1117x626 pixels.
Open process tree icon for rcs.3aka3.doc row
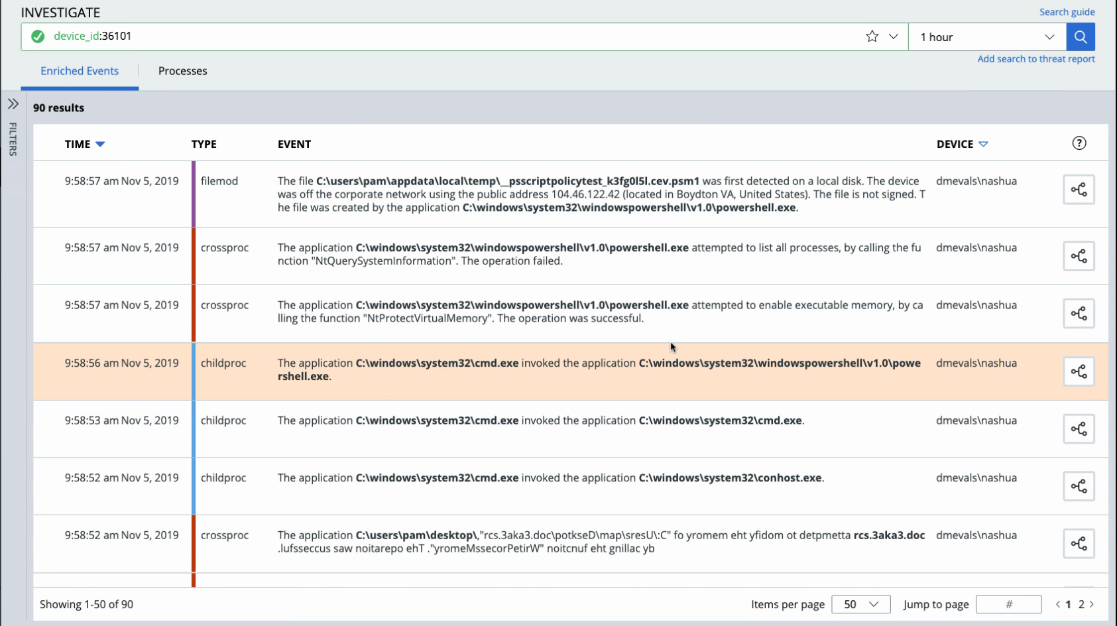[1079, 544]
